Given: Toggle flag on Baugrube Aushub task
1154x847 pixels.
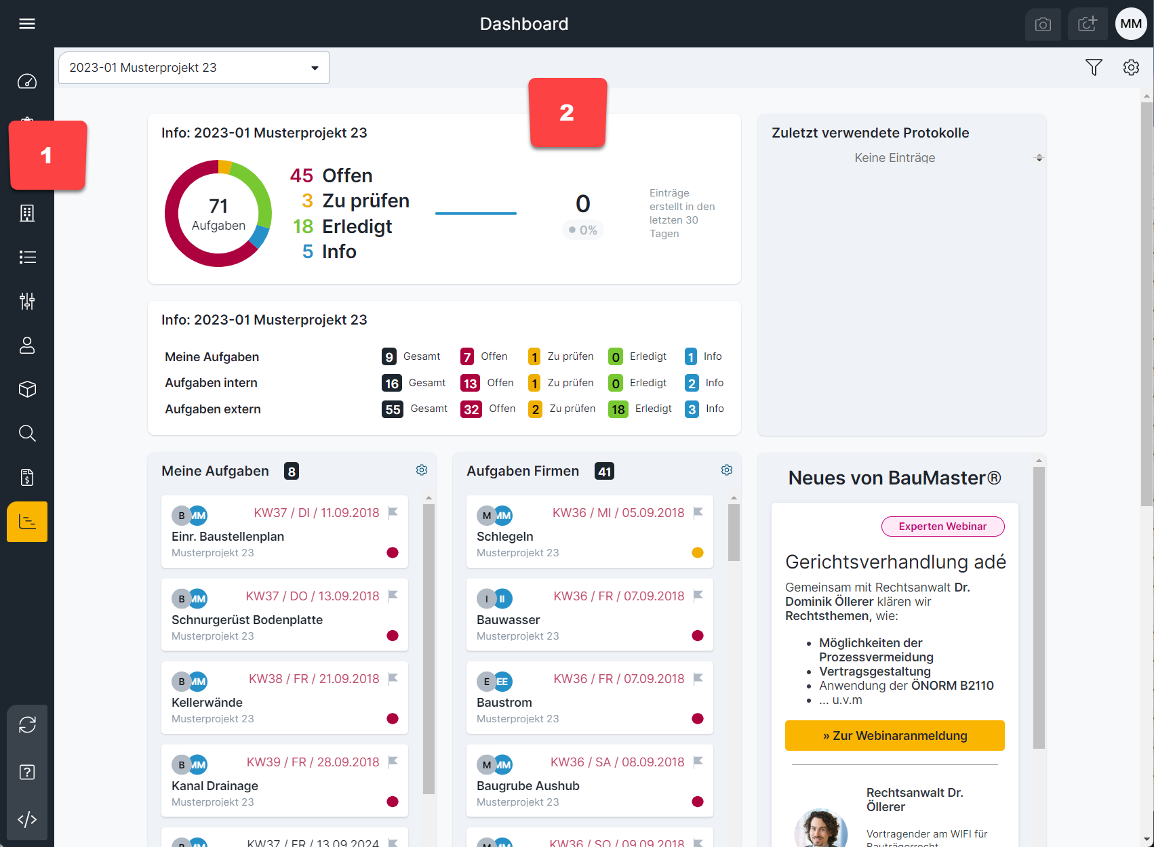Looking at the screenshot, I should [698, 762].
